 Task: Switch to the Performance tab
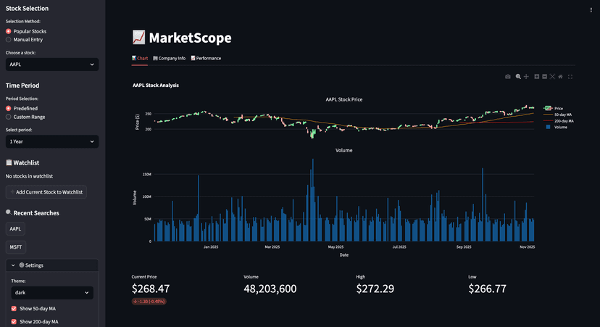coord(206,58)
